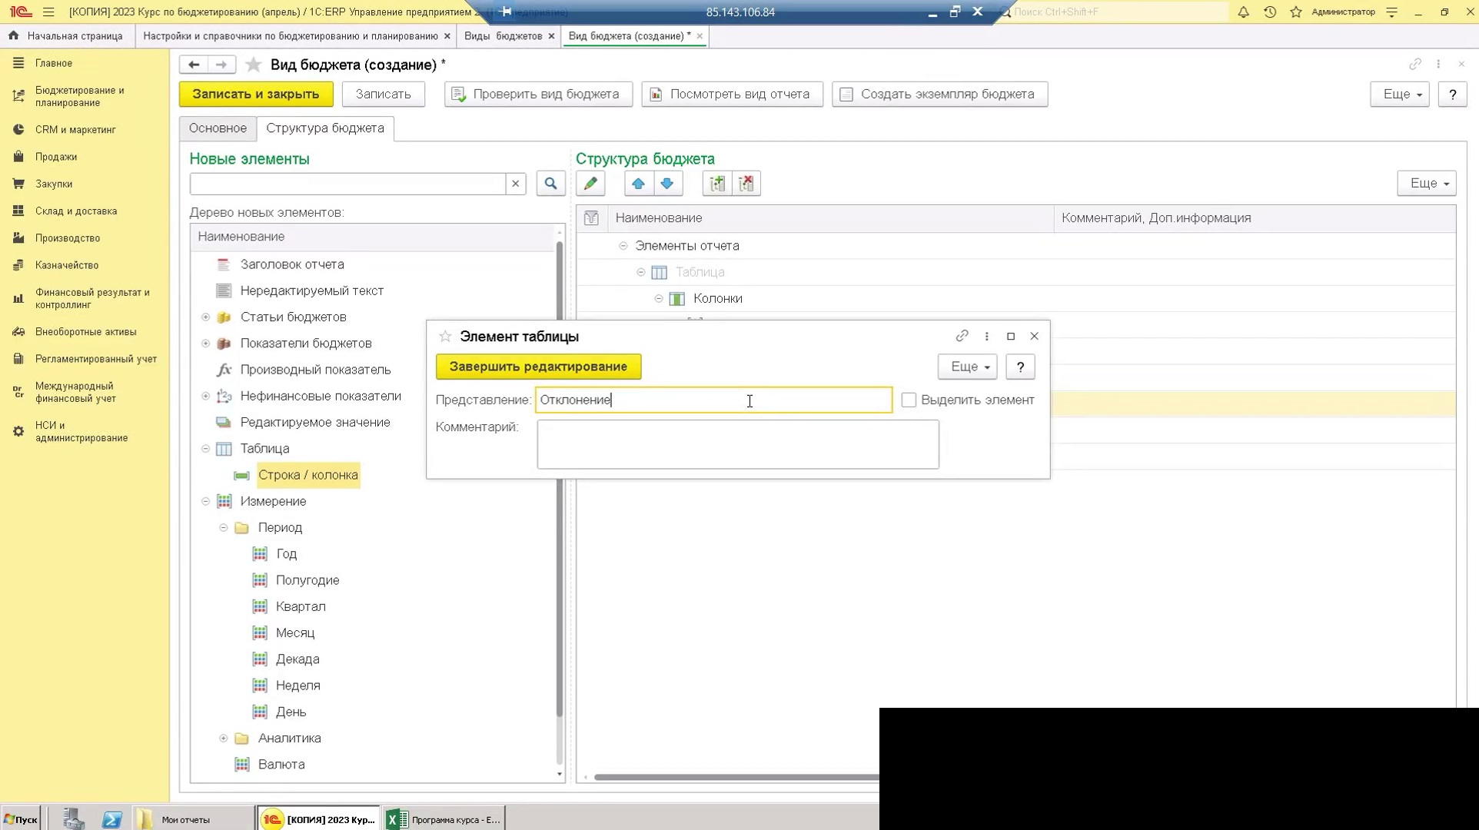Move element up with blue arrow
Image resolution: width=1479 pixels, height=830 pixels.
click(x=638, y=184)
